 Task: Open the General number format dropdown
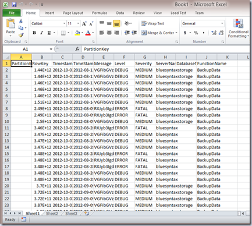tap(222, 23)
